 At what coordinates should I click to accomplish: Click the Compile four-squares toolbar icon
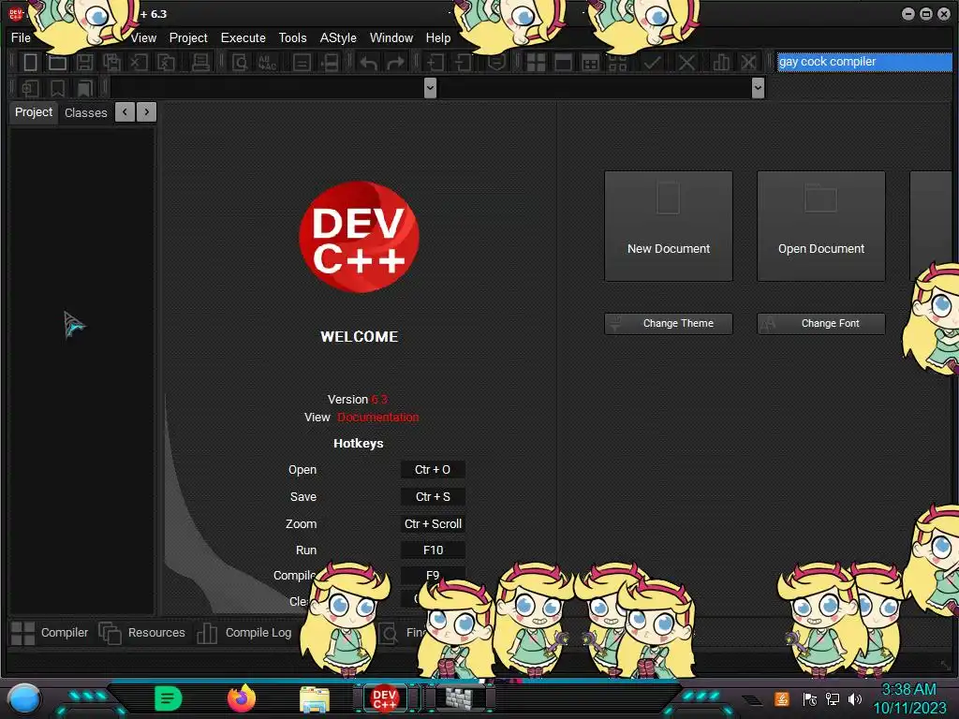[x=536, y=62]
